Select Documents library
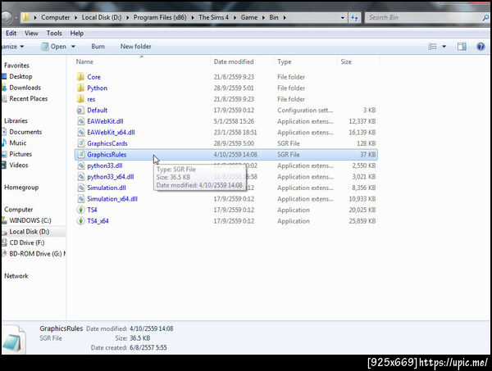The image size is (492, 371). [x=25, y=132]
